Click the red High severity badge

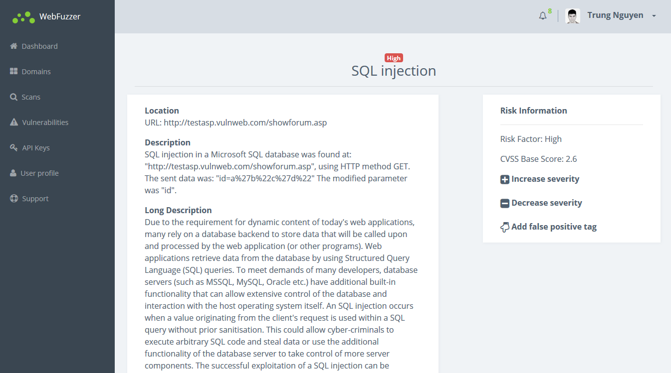(394, 58)
